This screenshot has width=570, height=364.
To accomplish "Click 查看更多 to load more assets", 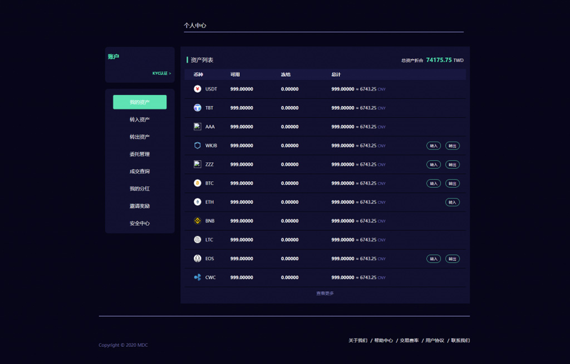I will [325, 293].
